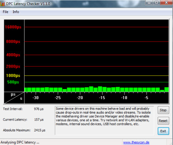Close the DPC Latency Checker window
This screenshot has height=145, width=173.
(x=166, y=3)
